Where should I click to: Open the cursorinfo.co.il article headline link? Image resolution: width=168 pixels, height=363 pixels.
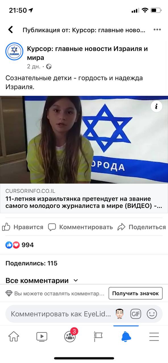(x=84, y=202)
